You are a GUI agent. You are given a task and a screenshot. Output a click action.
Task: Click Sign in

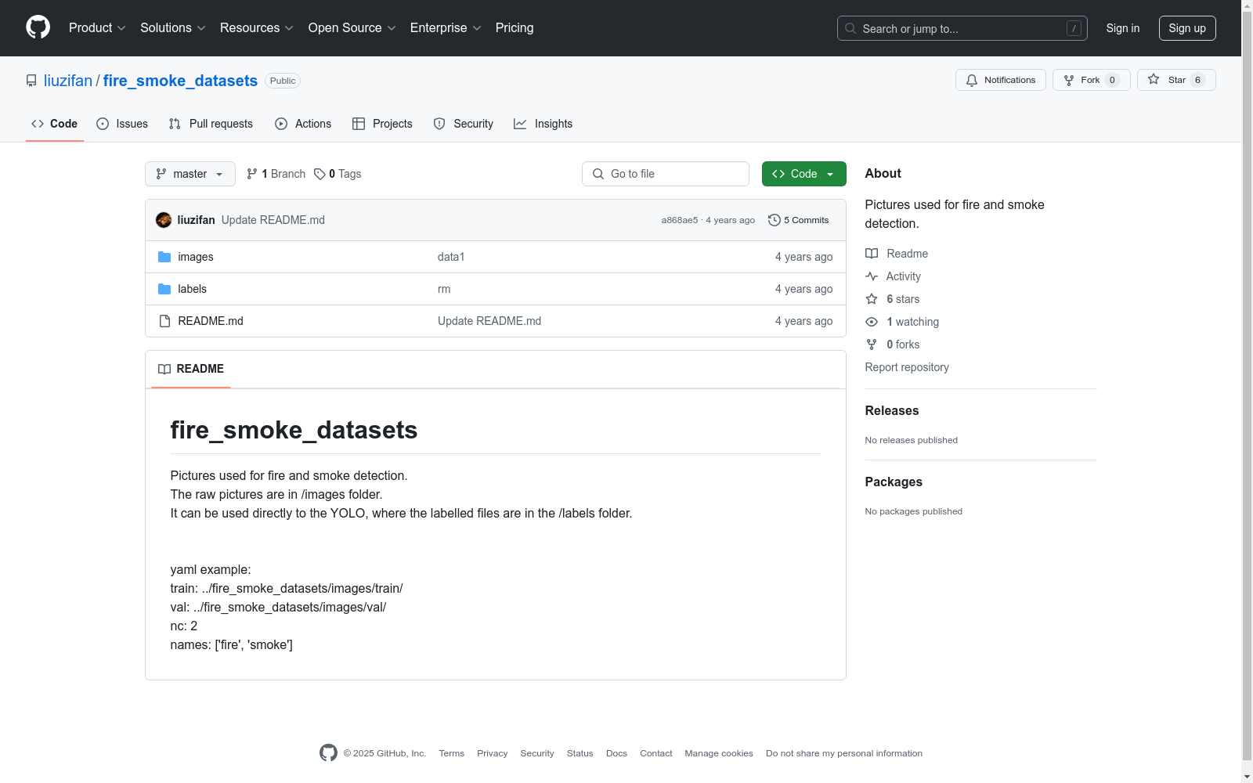click(x=1122, y=28)
